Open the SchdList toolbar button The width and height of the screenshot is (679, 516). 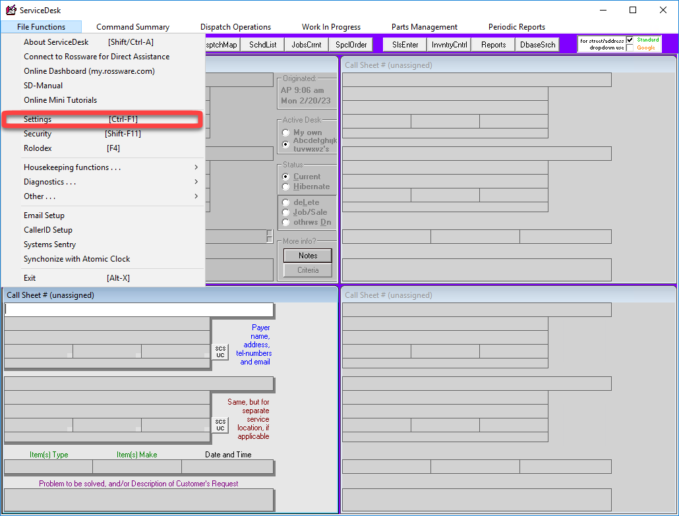(262, 45)
